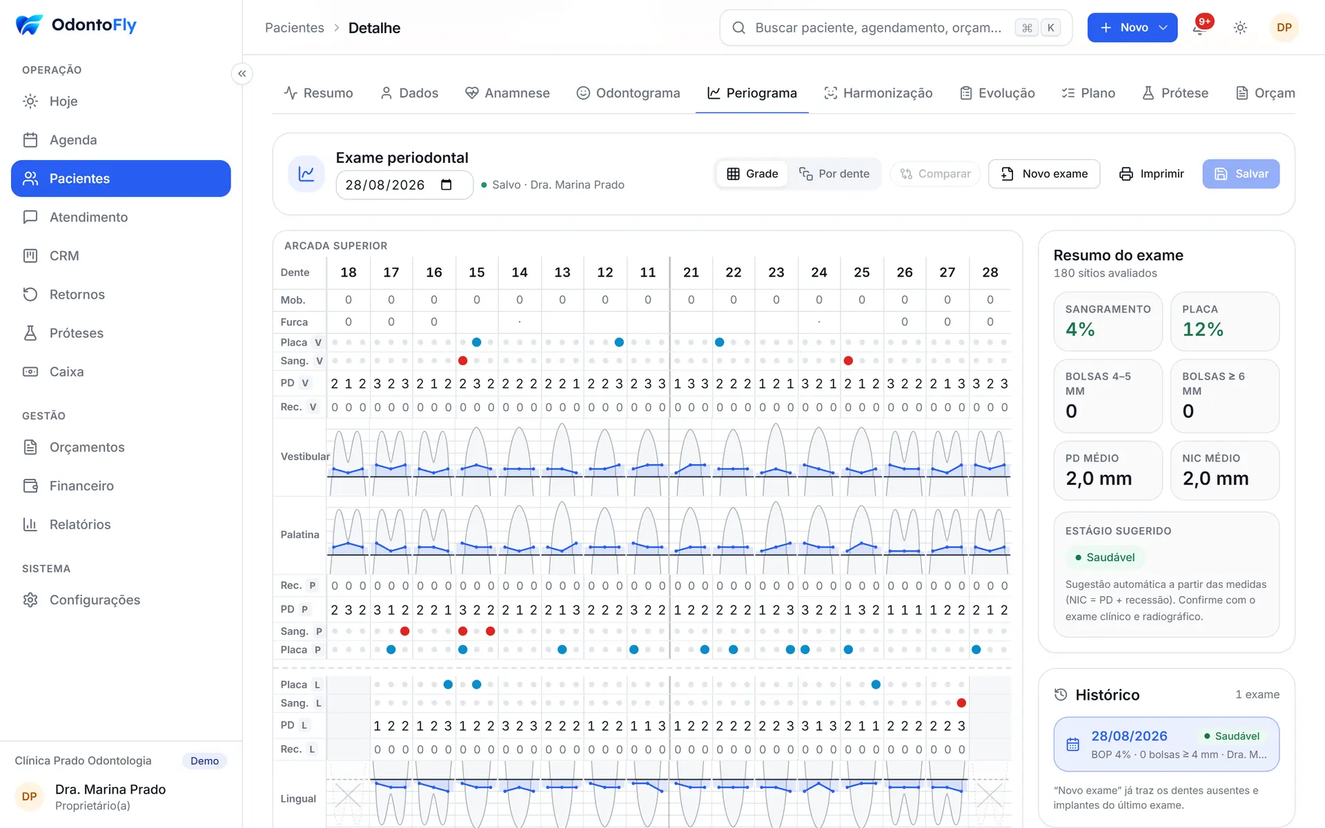This screenshot has width=1325, height=828.
Task: Click the Novo exame button
Action: point(1044,174)
